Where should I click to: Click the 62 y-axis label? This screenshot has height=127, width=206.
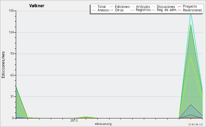coord(12,75)
